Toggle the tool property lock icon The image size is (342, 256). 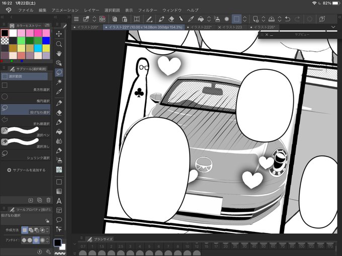click(47, 220)
